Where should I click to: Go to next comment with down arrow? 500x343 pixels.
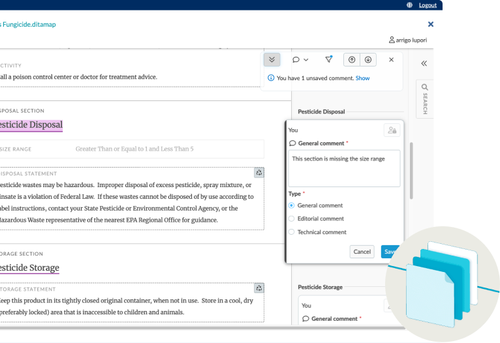click(x=368, y=59)
